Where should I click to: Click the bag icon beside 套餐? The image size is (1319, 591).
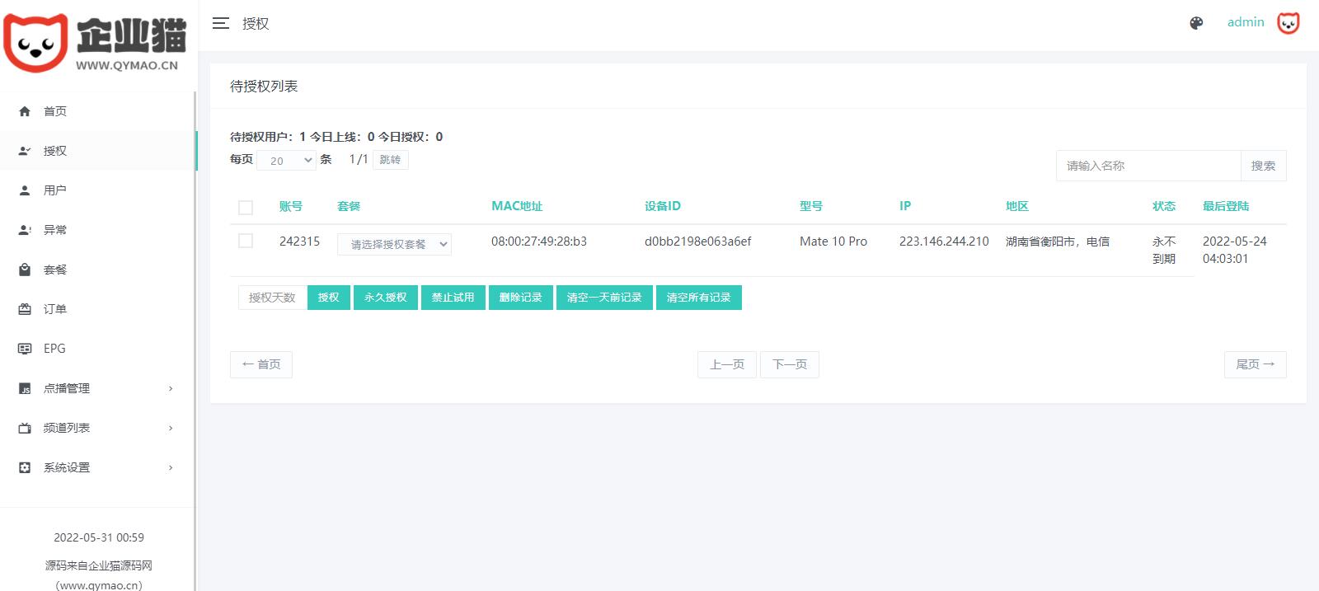click(25, 270)
